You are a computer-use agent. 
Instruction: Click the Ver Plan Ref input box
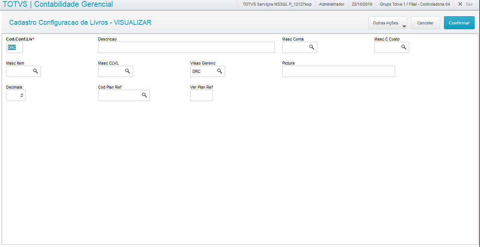[x=201, y=95]
